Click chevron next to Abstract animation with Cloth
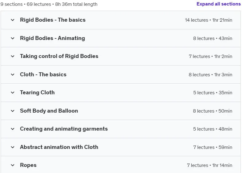Viewport: 242px width, 173px height. 13,147
